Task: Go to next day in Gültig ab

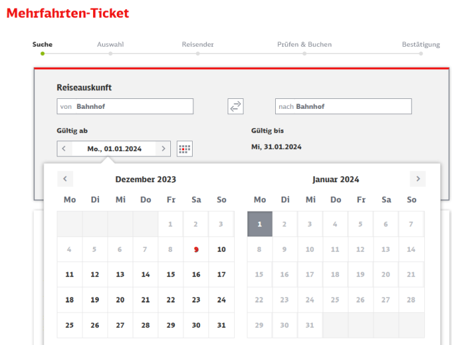Action: 163,148
